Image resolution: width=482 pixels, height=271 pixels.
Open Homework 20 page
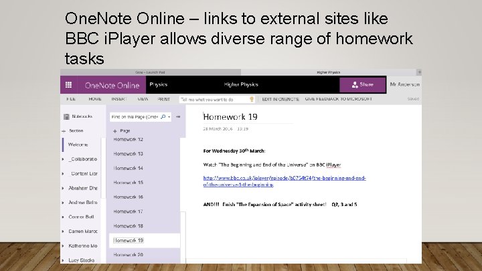tap(128, 255)
